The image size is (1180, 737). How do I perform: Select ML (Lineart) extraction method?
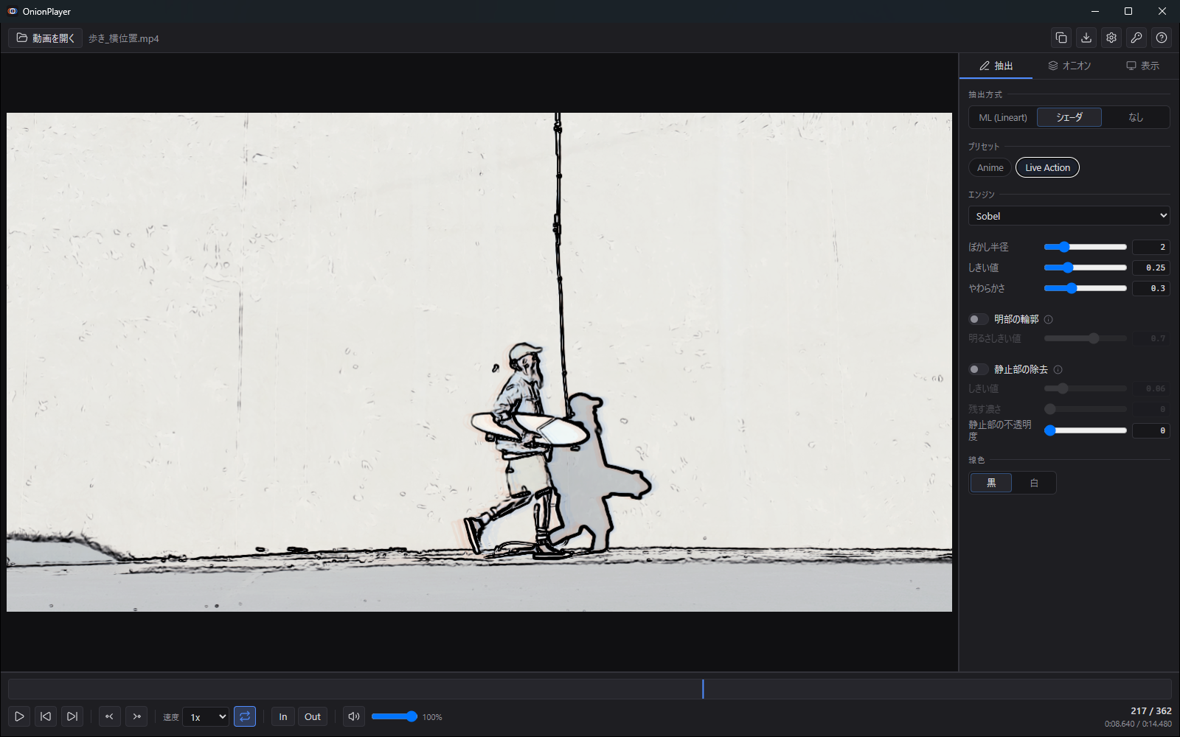click(x=1003, y=117)
